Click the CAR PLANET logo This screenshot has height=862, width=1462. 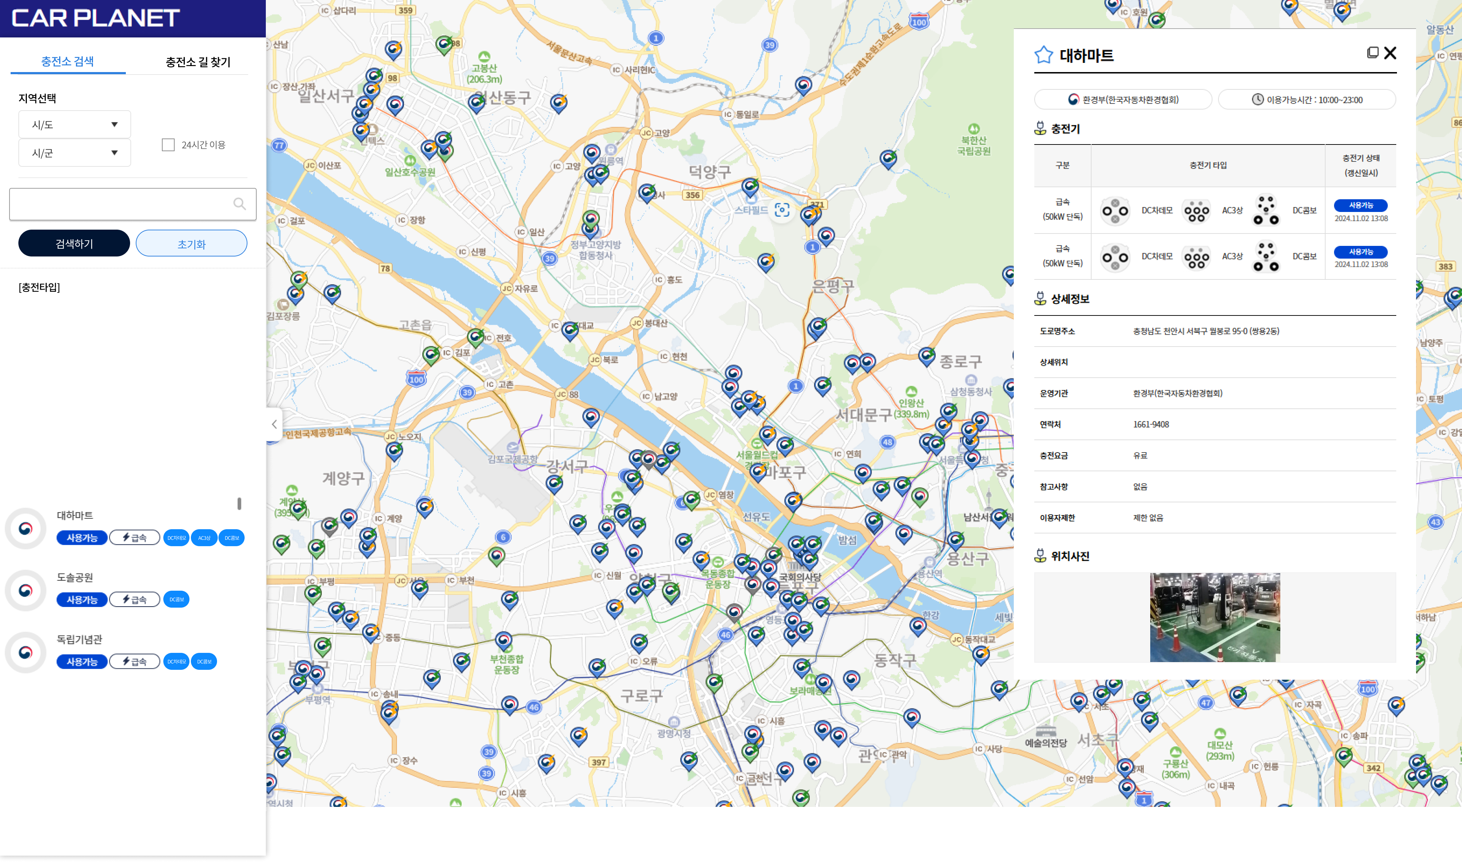(96, 18)
